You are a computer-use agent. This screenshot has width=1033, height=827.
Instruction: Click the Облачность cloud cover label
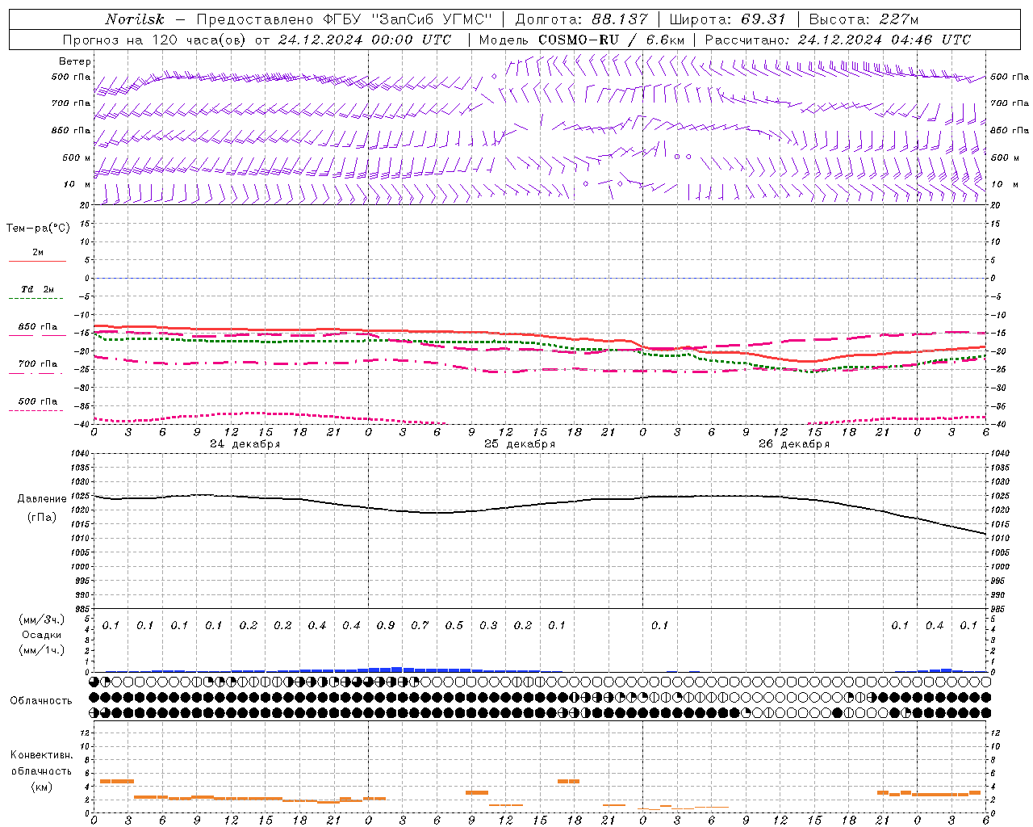[41, 701]
